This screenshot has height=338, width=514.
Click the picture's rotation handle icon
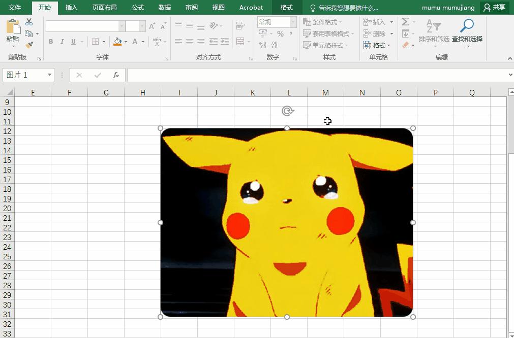tap(287, 111)
